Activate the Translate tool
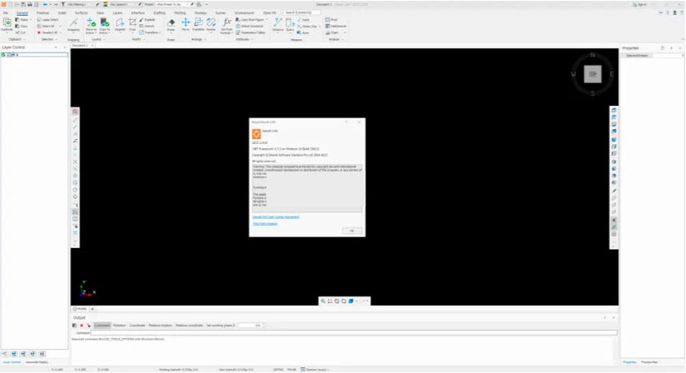Image resolution: width=686 pixels, height=373 pixels. [198, 24]
